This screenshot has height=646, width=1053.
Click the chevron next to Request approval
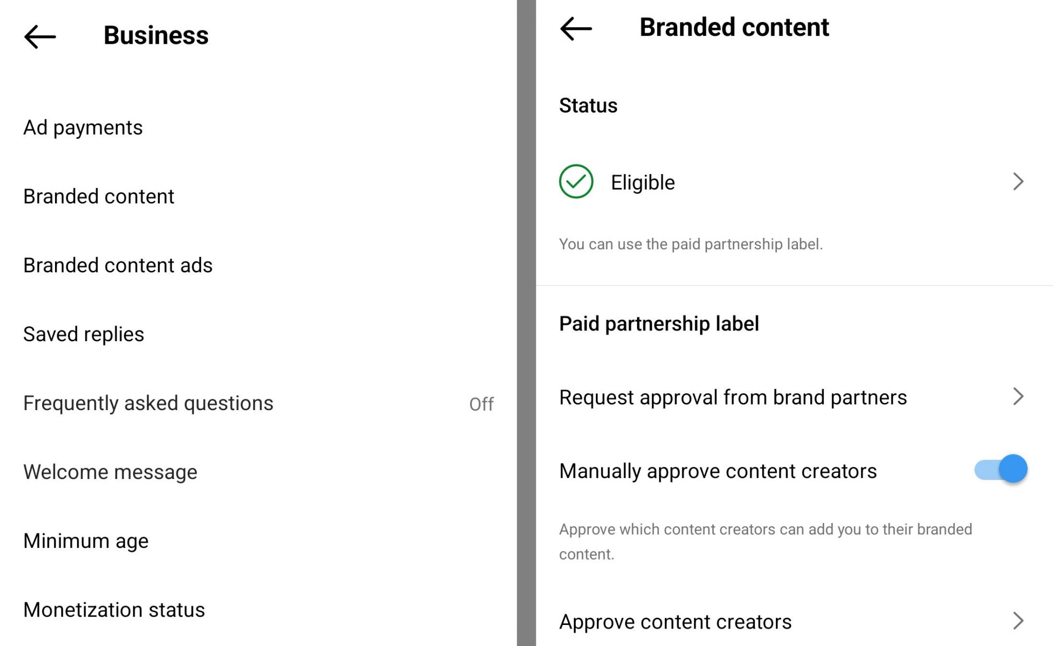[x=1019, y=396]
